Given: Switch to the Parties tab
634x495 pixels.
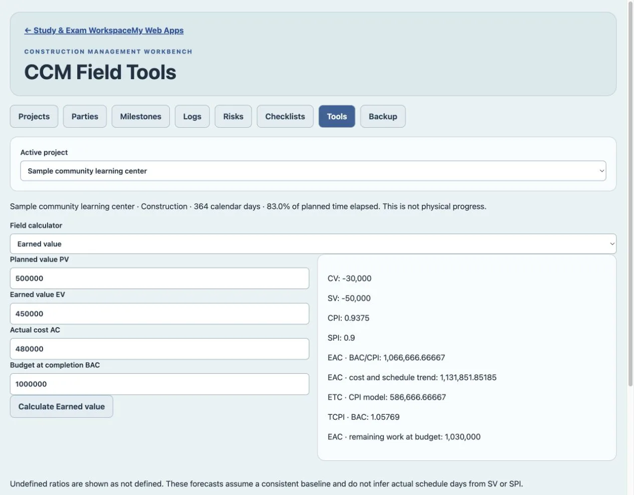Looking at the screenshot, I should 85,116.
